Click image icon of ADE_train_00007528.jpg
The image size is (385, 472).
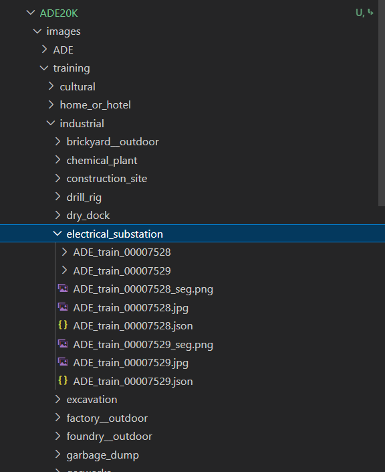tap(63, 307)
